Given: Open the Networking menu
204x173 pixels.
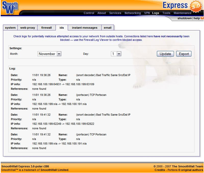Looking at the screenshot, I should pos(133,13).
